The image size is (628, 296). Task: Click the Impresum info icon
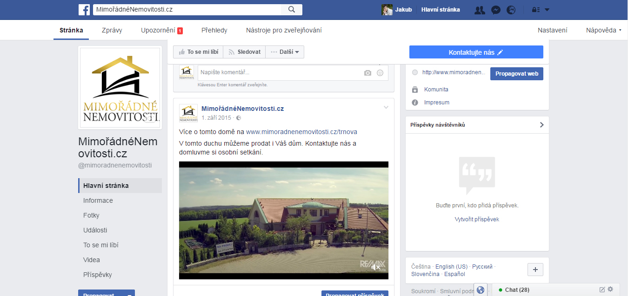tap(415, 103)
